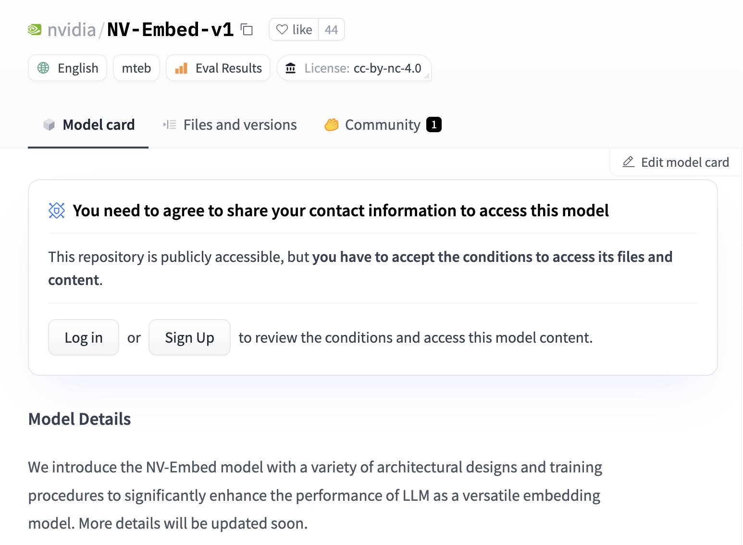The width and height of the screenshot is (743, 545).
Task: Click the cc-by-nc-4.0 license tag
Action: [x=387, y=68]
